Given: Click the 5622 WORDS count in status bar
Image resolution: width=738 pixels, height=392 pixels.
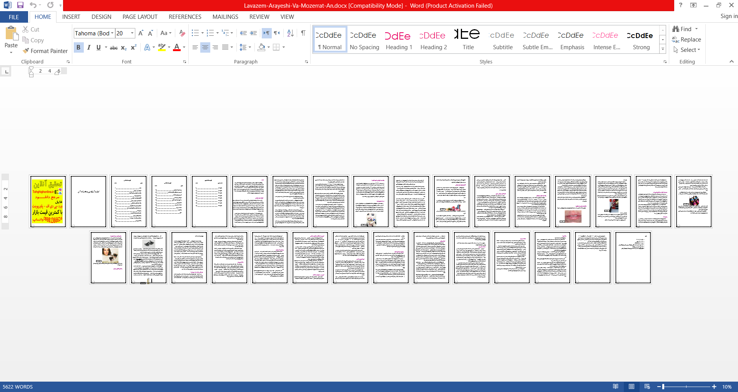Looking at the screenshot, I should [x=18, y=387].
